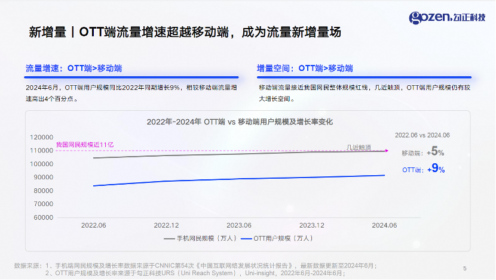
Task: Click the 2022.06 vs 2024.06 label
Action: (x=422, y=135)
